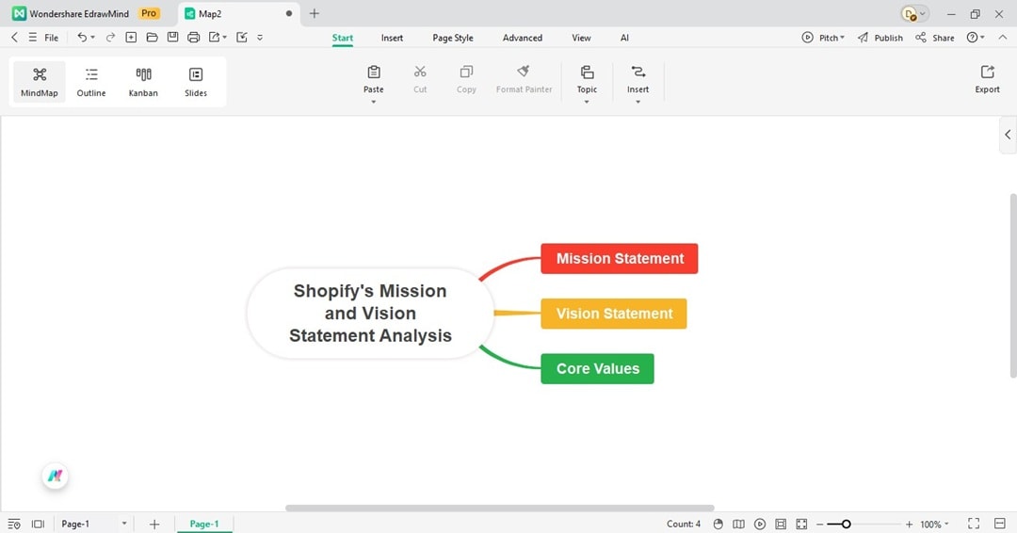The image size is (1017, 533).
Task: Switch to Kanban view mode
Action: 143,82
